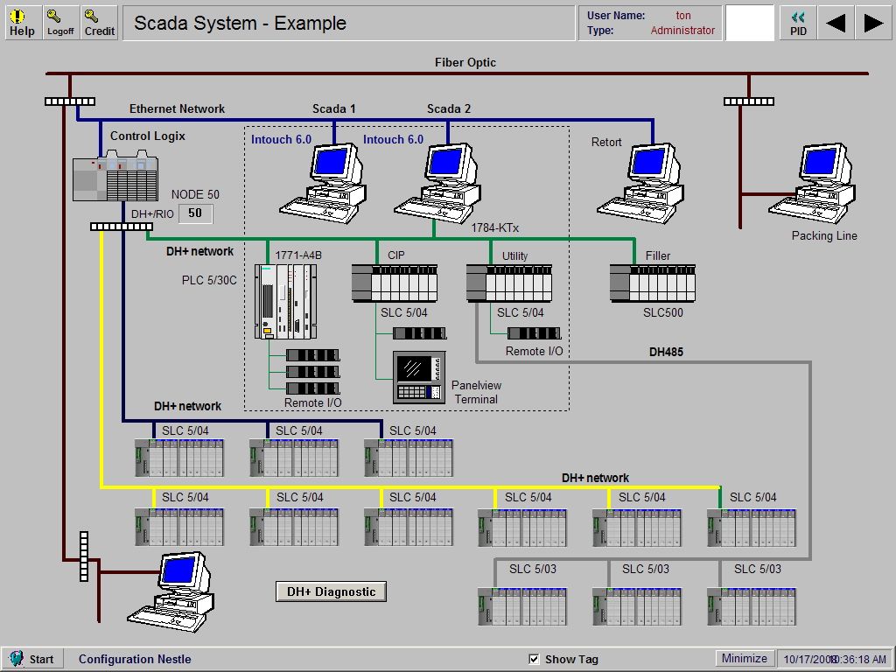Toggle the Show Tag checkbox

click(x=533, y=659)
